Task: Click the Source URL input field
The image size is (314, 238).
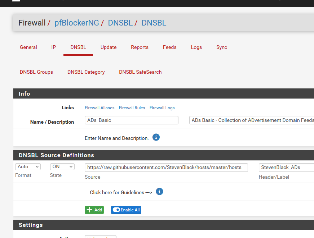Action: [166, 167]
